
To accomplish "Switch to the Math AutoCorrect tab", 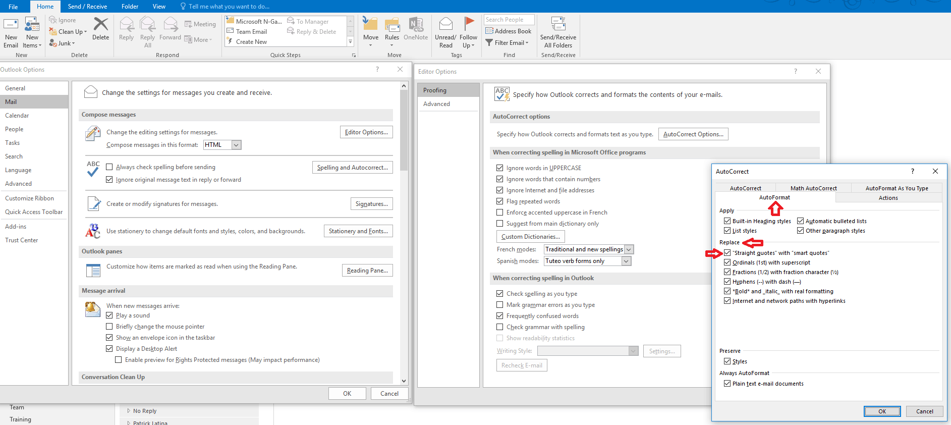I will coord(813,188).
